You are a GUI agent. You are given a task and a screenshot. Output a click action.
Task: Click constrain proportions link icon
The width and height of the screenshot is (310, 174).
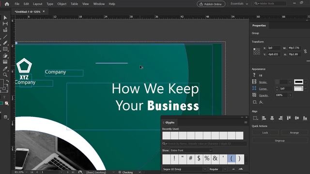tap(305, 51)
